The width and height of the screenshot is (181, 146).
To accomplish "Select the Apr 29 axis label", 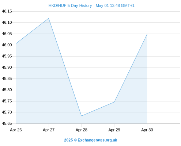I will [114, 130].
